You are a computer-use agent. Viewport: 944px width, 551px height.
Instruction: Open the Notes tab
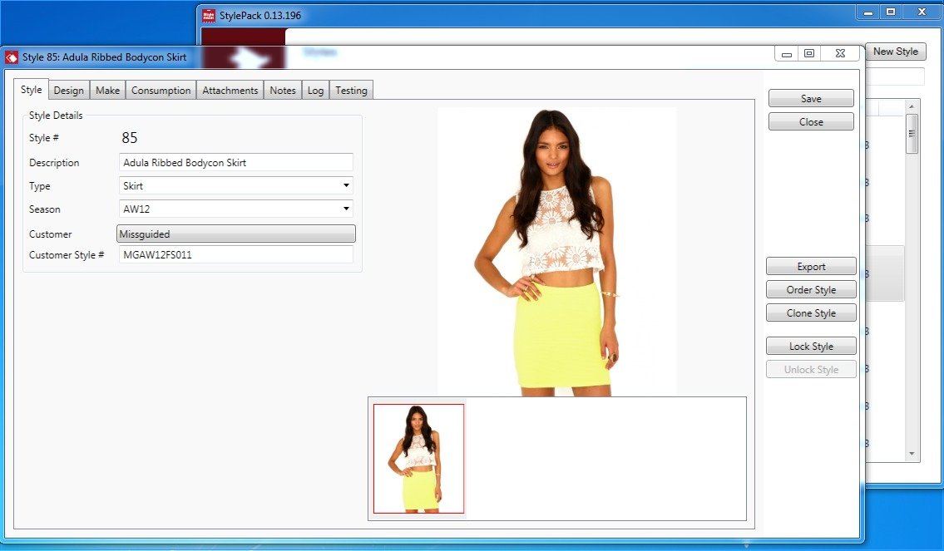pyautogui.click(x=282, y=91)
